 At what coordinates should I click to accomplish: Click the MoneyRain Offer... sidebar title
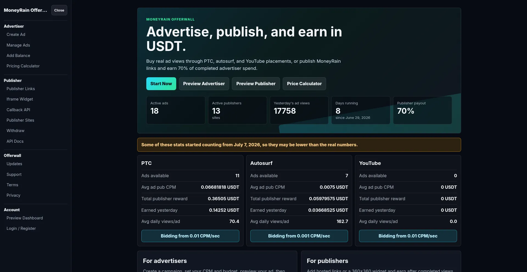pos(26,10)
